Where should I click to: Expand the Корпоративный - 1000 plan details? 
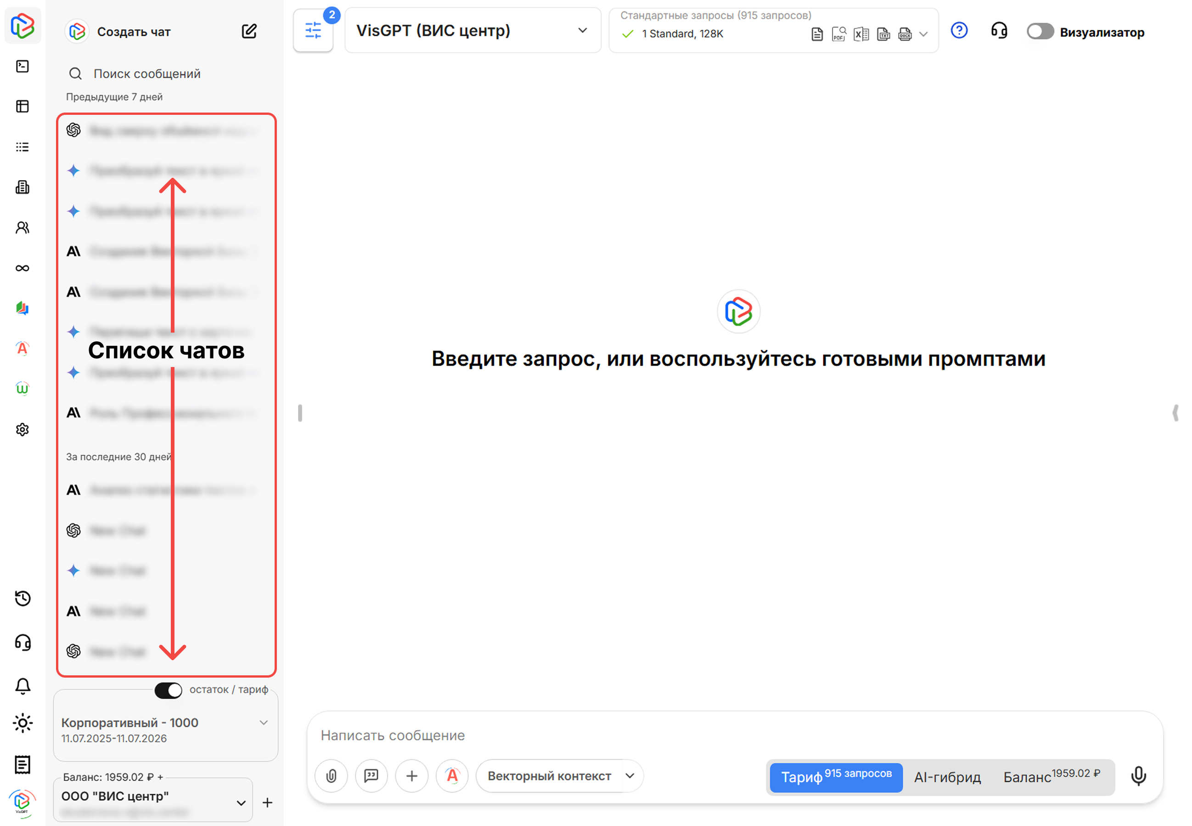coord(264,723)
